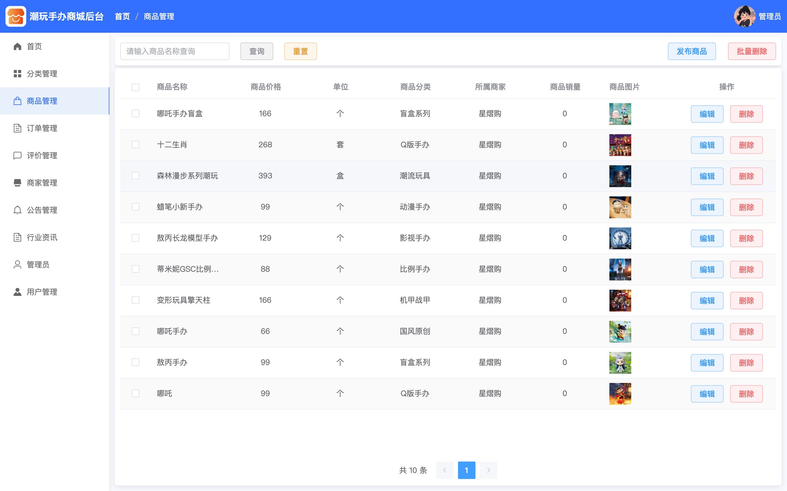Check the 十二生肖 row checkbox
The width and height of the screenshot is (787, 491).
coord(136,145)
